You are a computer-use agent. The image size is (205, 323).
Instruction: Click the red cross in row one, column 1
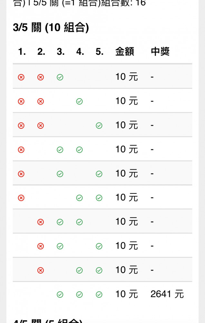tap(21, 77)
